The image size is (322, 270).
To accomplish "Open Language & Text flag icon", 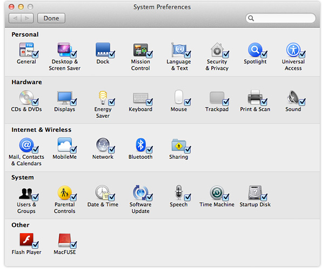I will pyautogui.click(x=179, y=50).
